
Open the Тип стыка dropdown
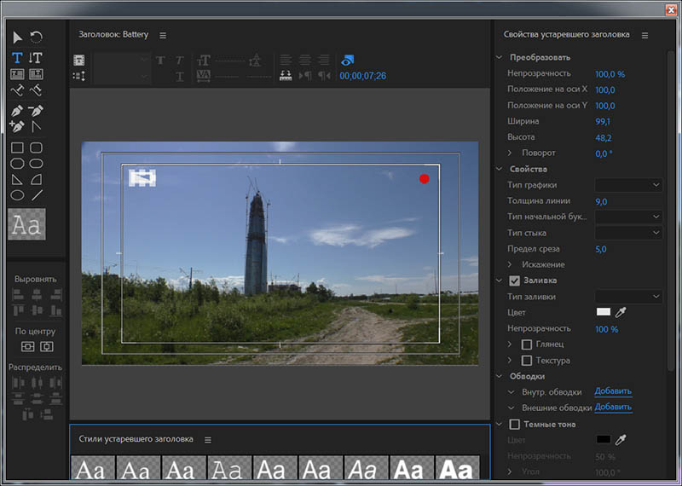[628, 233]
